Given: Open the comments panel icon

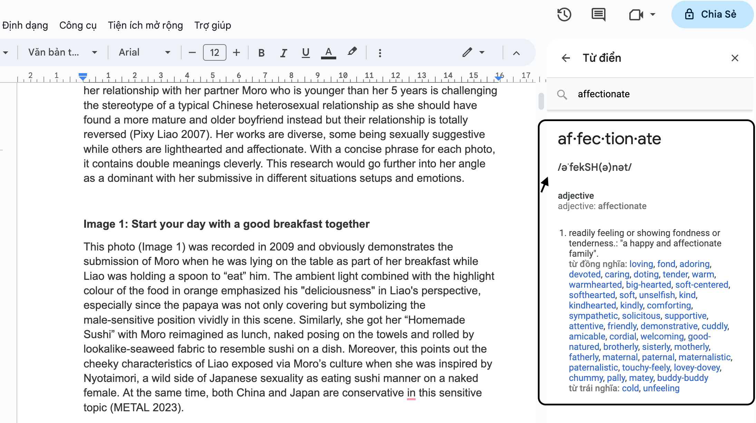Looking at the screenshot, I should click(x=598, y=14).
